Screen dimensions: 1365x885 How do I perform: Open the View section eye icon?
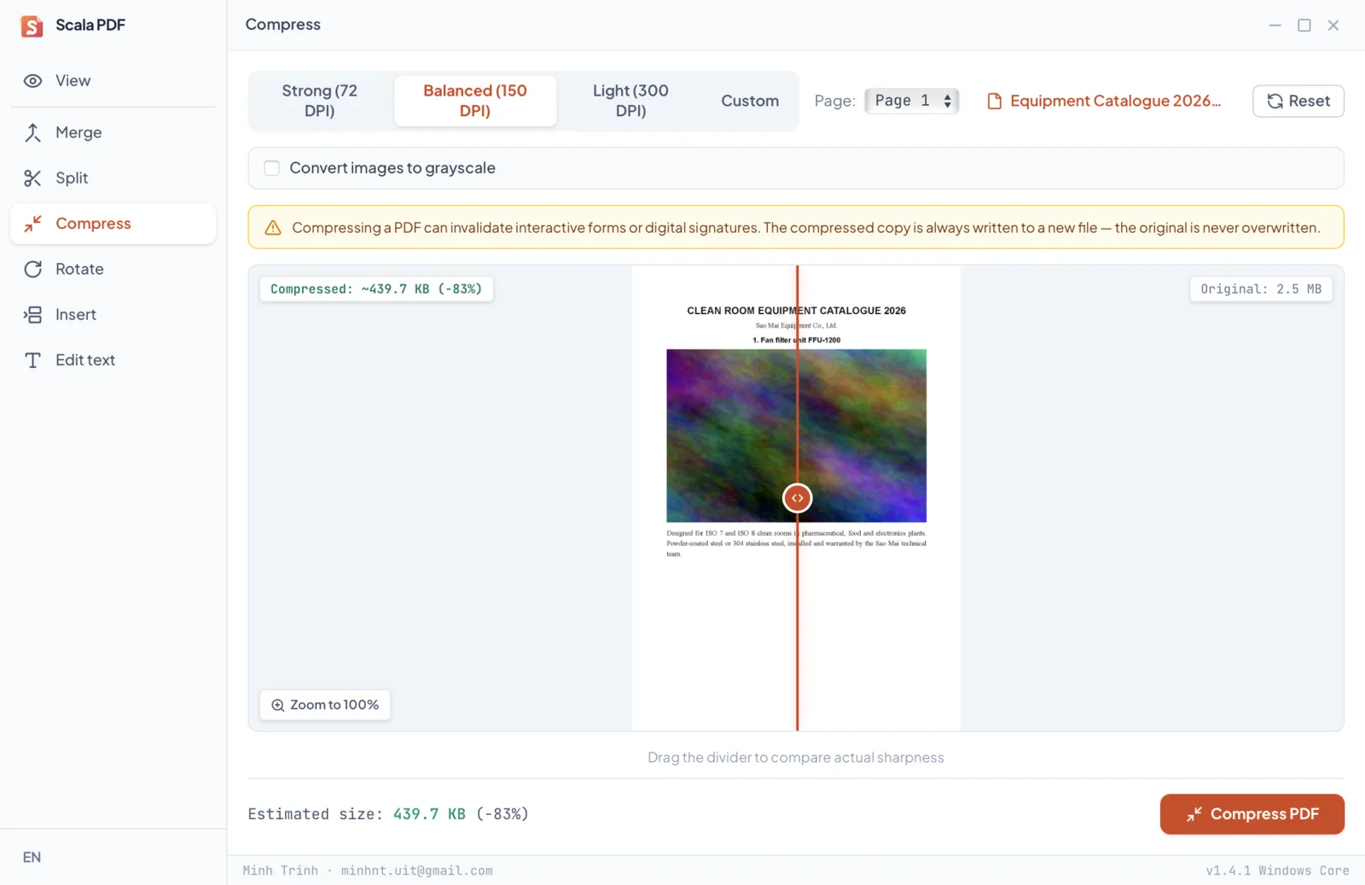tap(32, 81)
